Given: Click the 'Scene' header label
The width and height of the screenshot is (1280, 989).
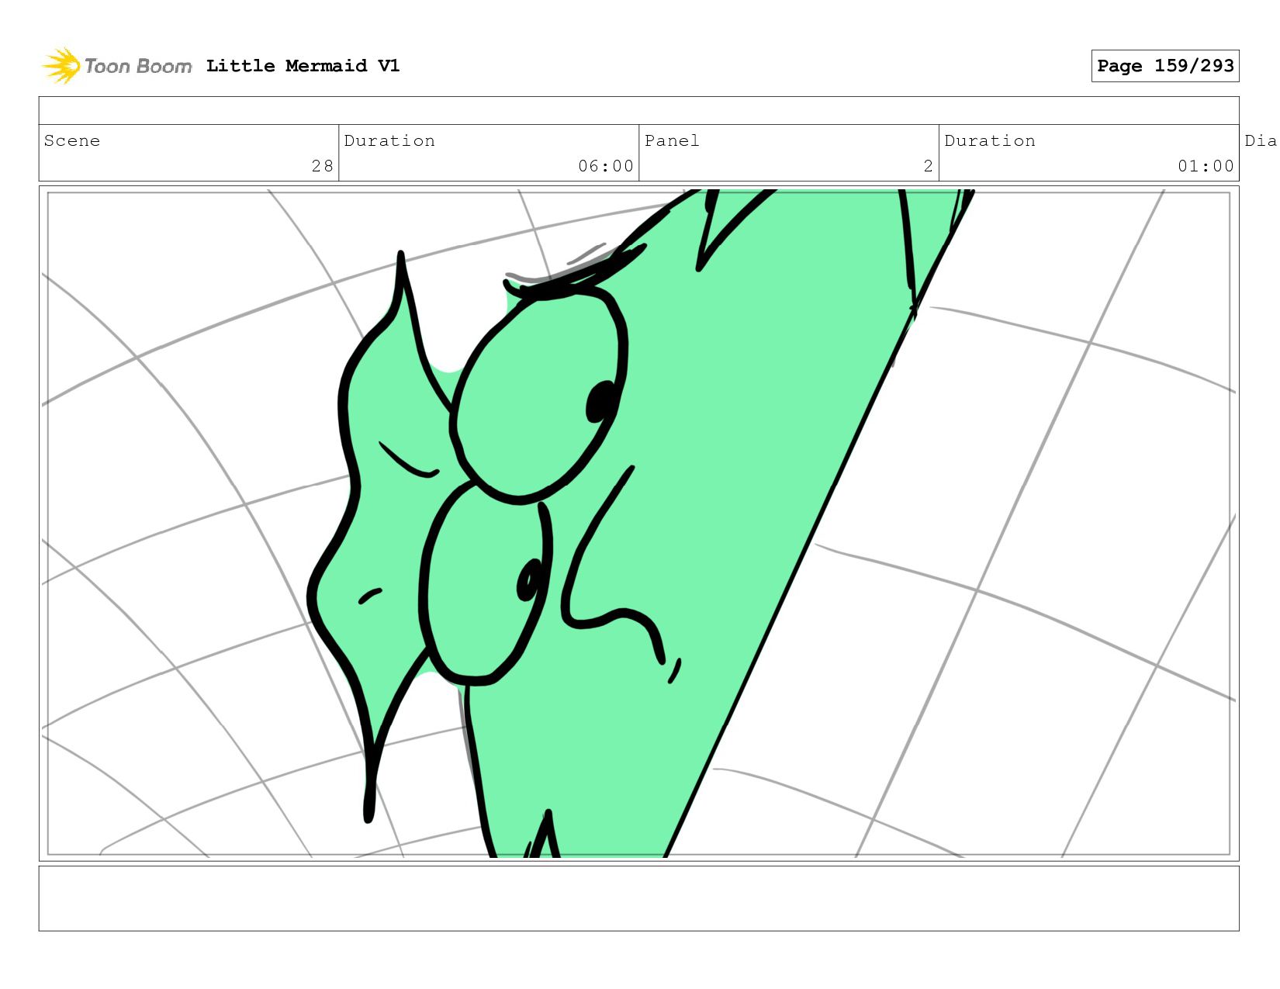Looking at the screenshot, I should (72, 140).
